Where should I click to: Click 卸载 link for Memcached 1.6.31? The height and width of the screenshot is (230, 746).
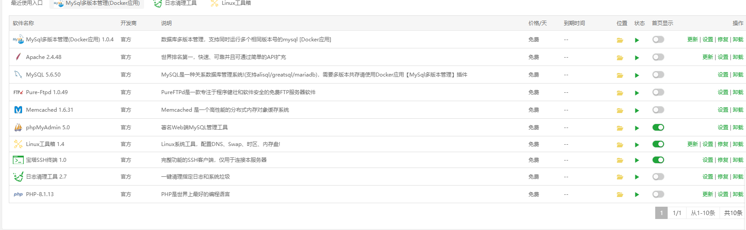[738, 110]
